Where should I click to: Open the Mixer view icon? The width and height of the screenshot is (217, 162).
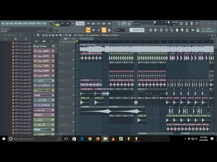(166, 30)
